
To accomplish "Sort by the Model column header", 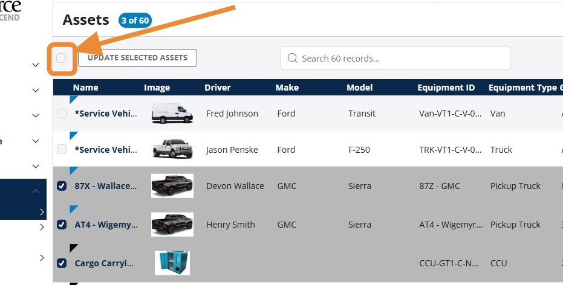I will [x=359, y=88].
